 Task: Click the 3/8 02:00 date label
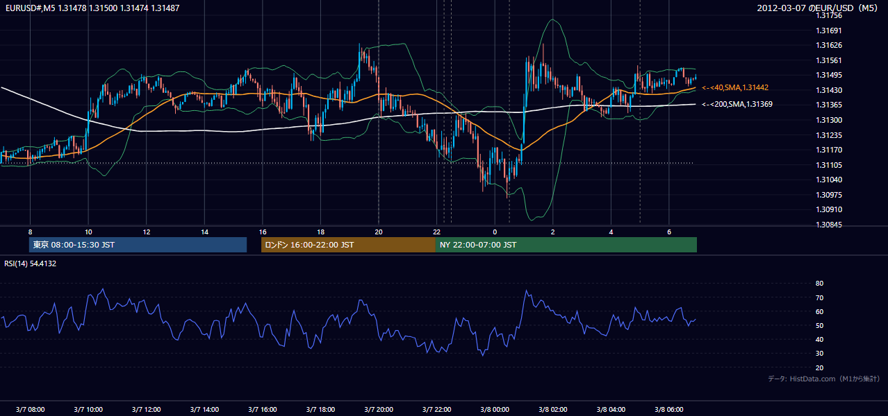pos(553,410)
